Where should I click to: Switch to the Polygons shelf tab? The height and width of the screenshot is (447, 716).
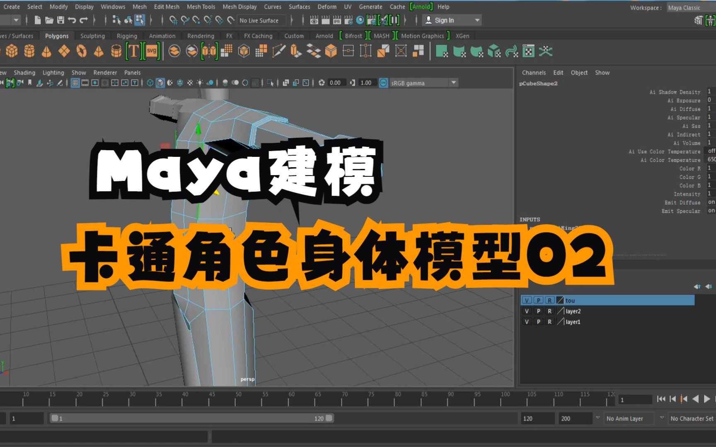click(x=57, y=36)
